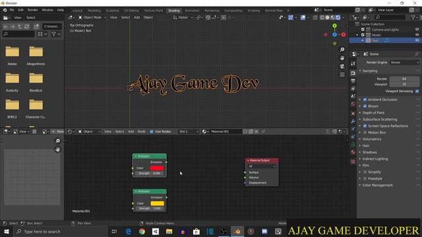Hide the Camera and Lights collection with its eye icon
Viewport: 422px width, 237px height.
tap(417, 30)
